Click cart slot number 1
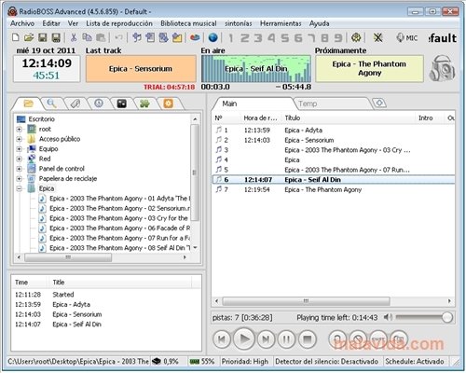Viewport: 466px width, 373px height. click(x=231, y=38)
